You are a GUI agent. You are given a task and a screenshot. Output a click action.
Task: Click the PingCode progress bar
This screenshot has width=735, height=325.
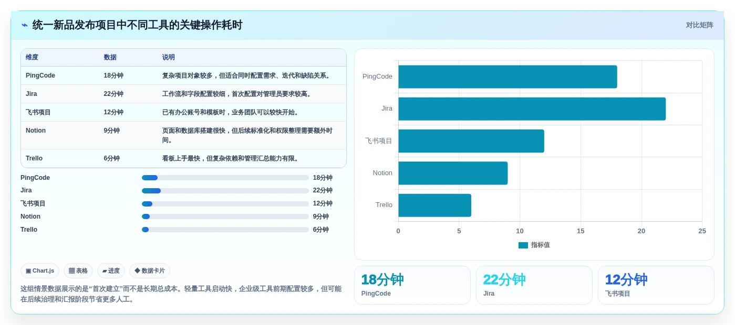pos(225,178)
